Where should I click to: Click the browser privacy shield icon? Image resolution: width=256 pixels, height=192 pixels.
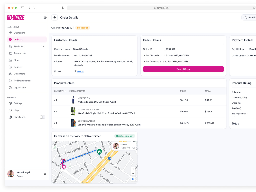coord(63,8)
